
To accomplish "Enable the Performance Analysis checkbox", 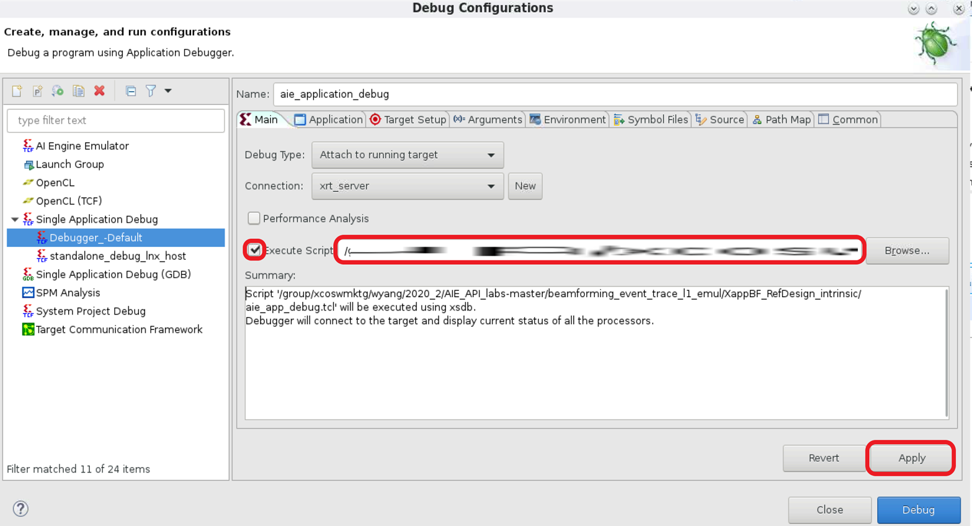I will click(x=254, y=218).
